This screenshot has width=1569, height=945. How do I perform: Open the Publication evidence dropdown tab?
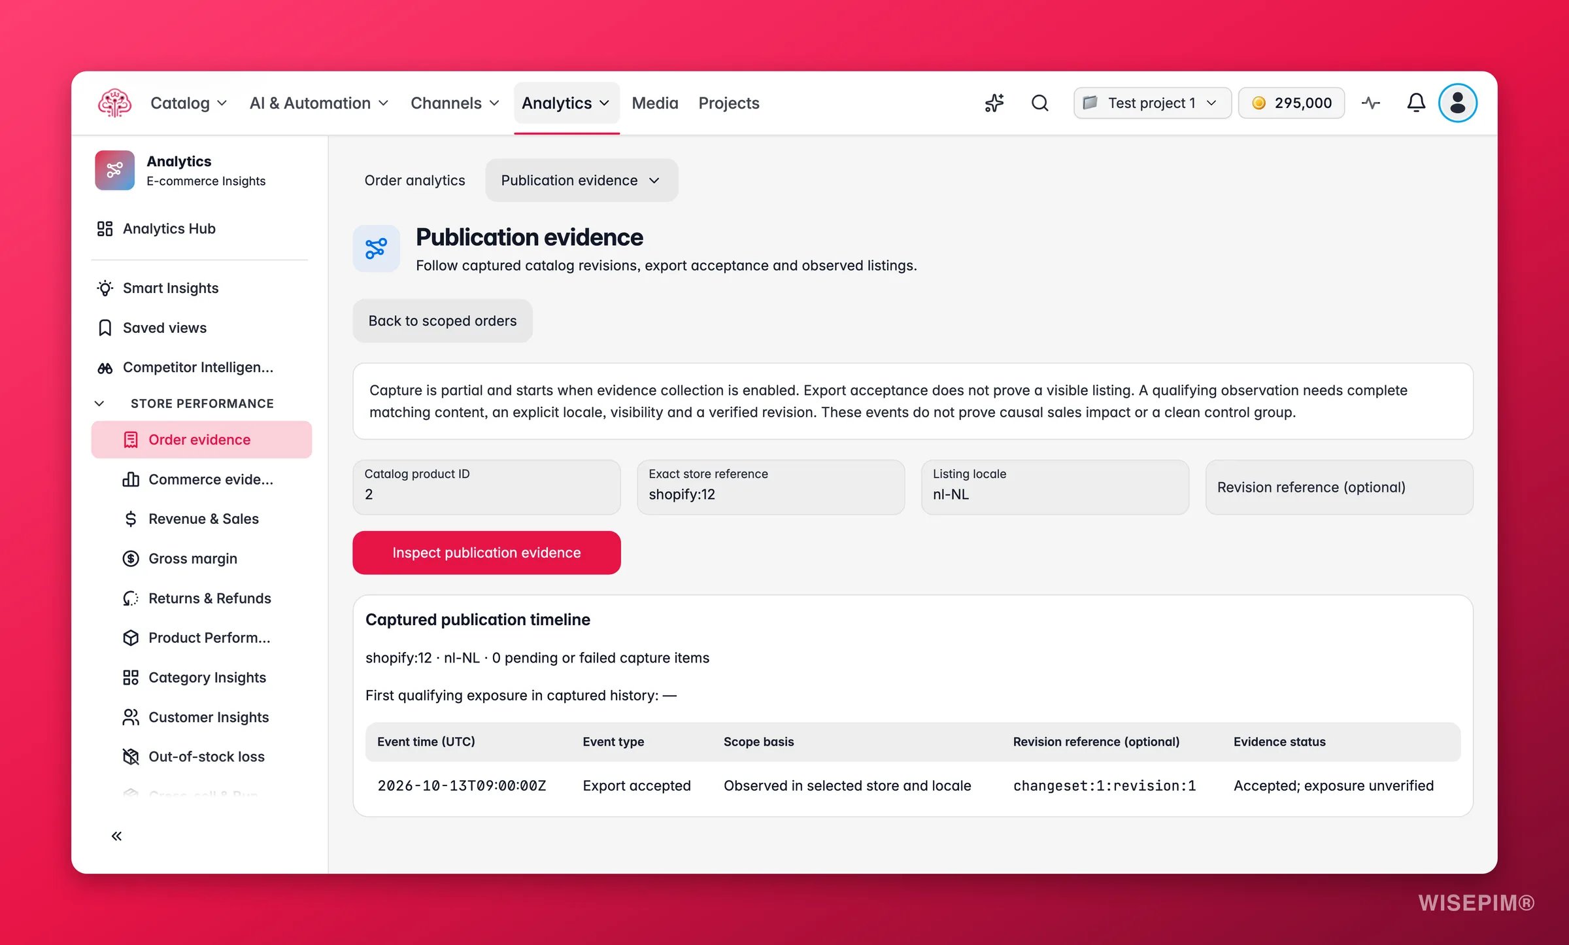(581, 180)
